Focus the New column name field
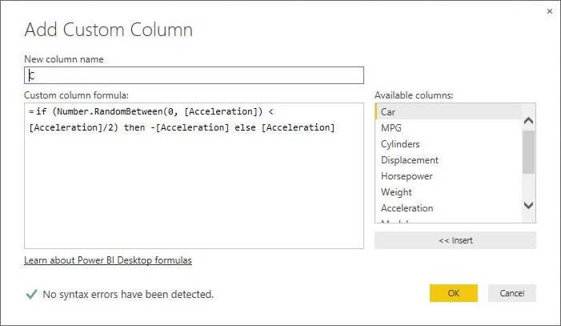 tap(194, 75)
